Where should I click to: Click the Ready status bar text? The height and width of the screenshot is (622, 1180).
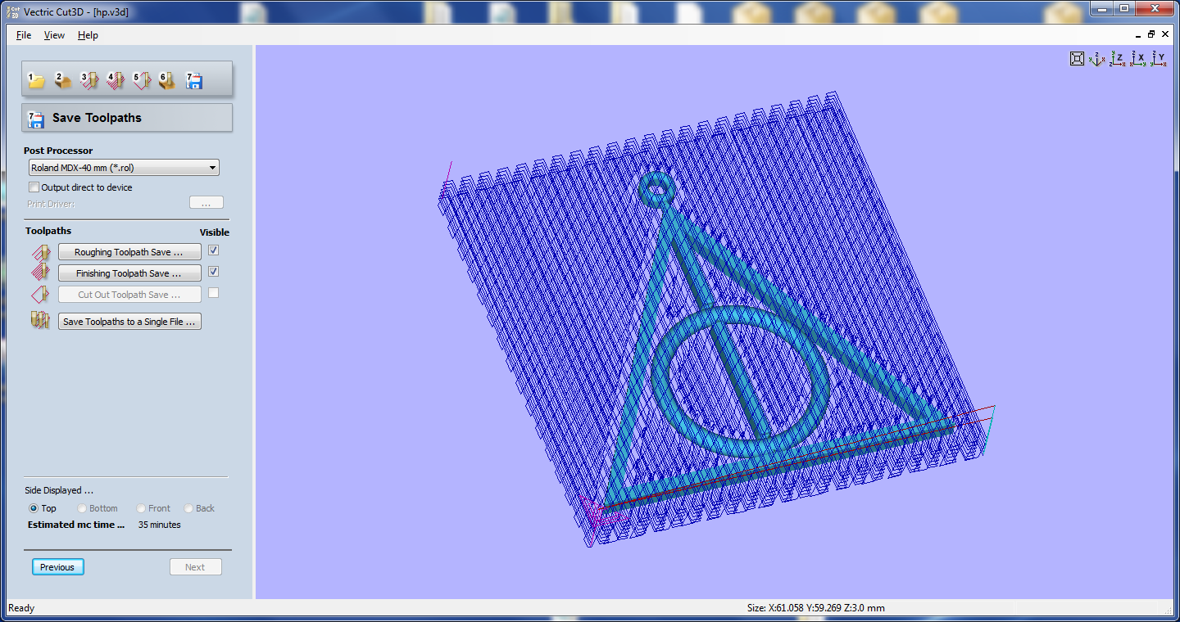[x=21, y=608]
